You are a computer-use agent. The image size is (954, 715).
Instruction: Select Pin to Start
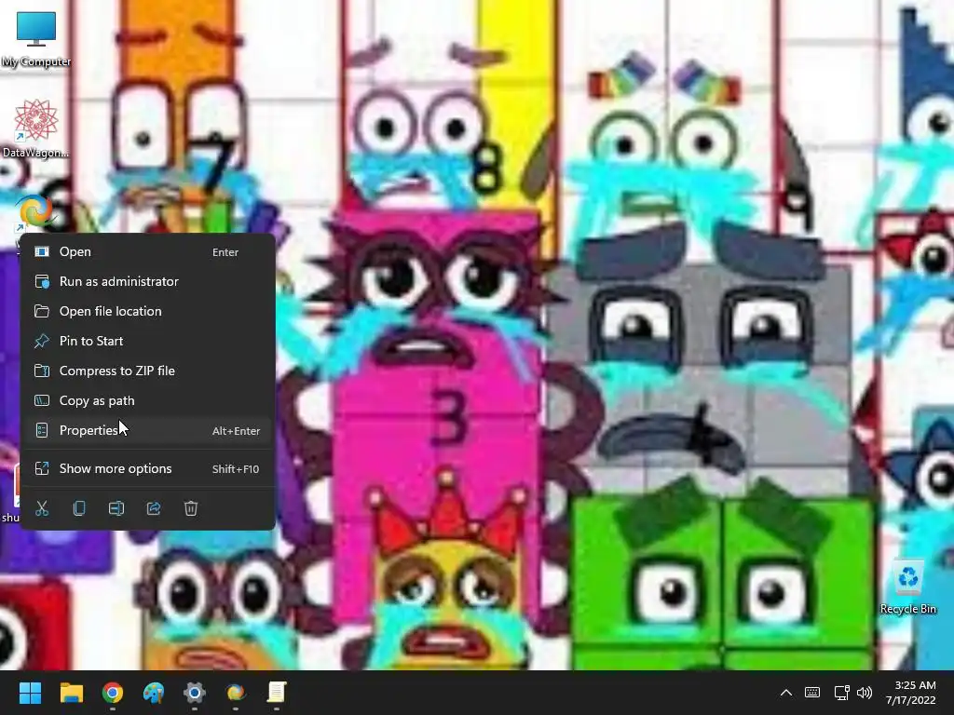148,341
